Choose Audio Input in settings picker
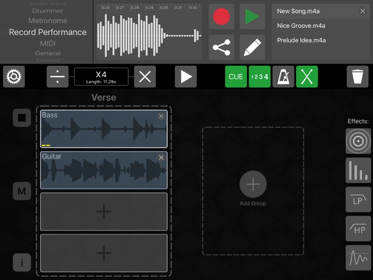 pos(48,3)
